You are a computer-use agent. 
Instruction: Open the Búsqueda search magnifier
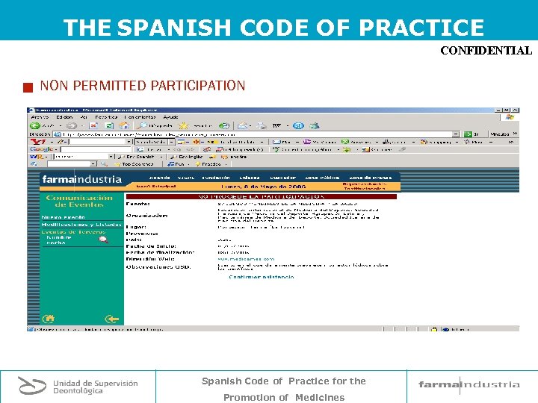point(143,126)
